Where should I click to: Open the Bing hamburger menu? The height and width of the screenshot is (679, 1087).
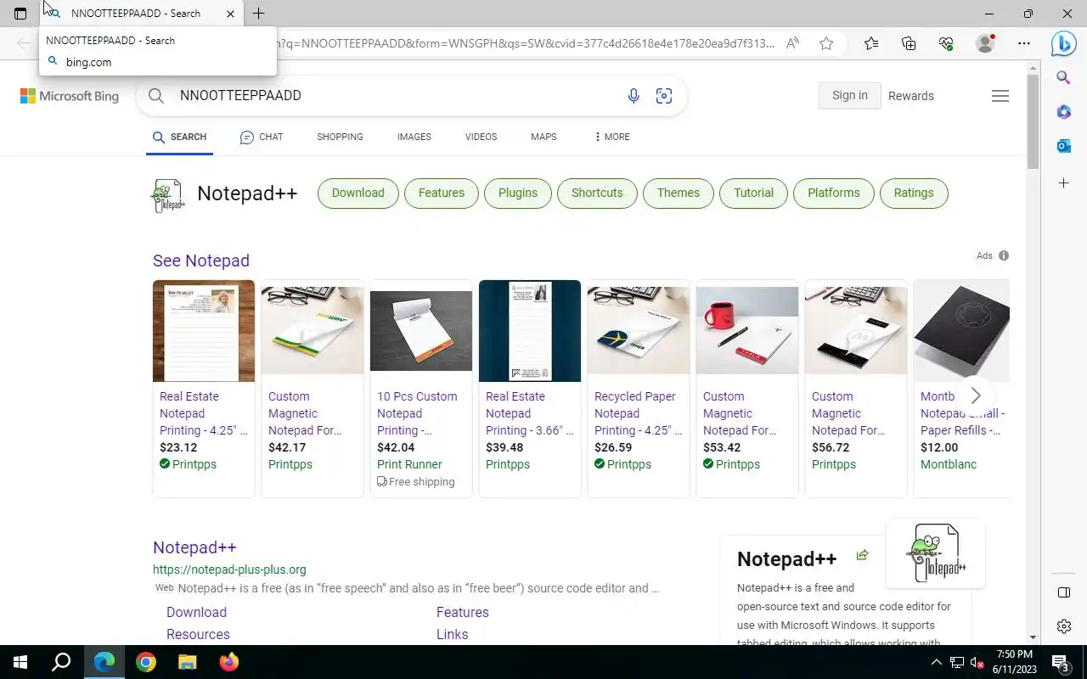pyautogui.click(x=1000, y=96)
